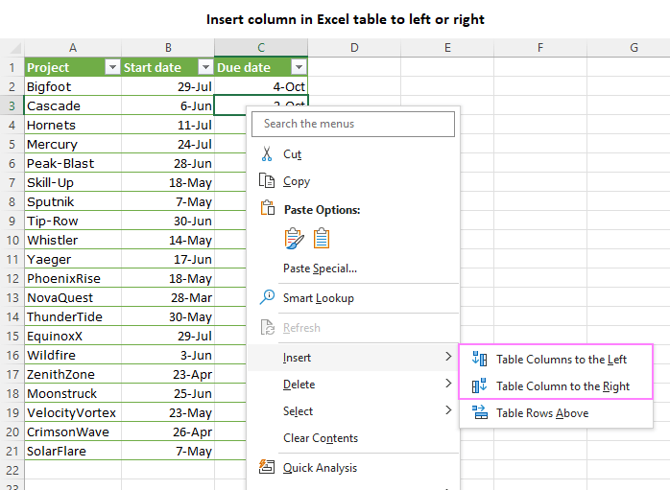
Task: Click the Quick Analysis icon
Action: coord(267,467)
